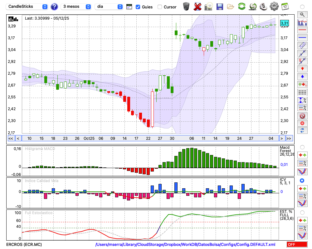Click the << scroll-to-start timeline button

tap(11, 139)
